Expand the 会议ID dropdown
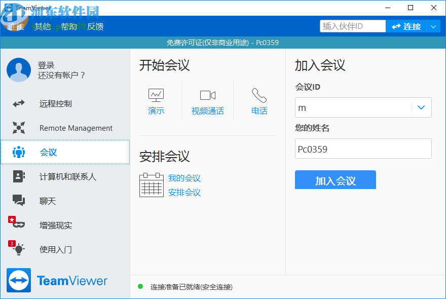This screenshot has height=299, width=446. pyautogui.click(x=421, y=107)
